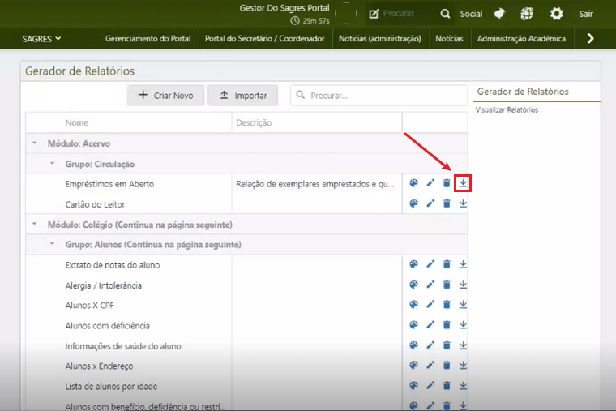This screenshot has width=616, height=411.
Task: Delete the Empréstimos em Aberto report
Action: tap(447, 183)
